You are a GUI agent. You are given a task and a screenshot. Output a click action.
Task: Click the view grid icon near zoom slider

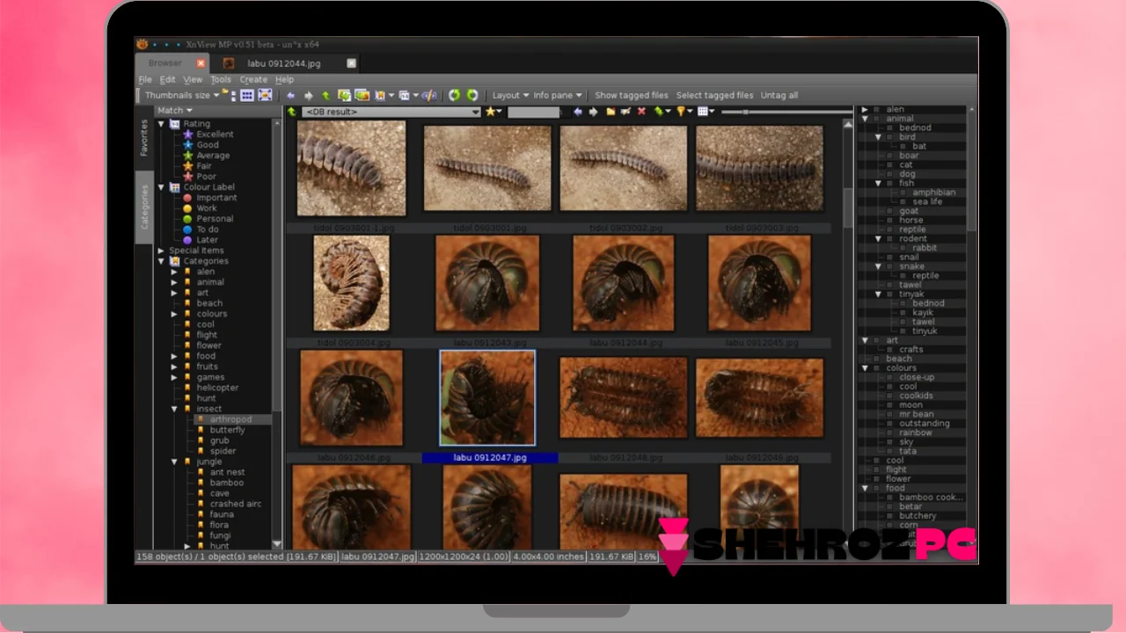pos(702,112)
